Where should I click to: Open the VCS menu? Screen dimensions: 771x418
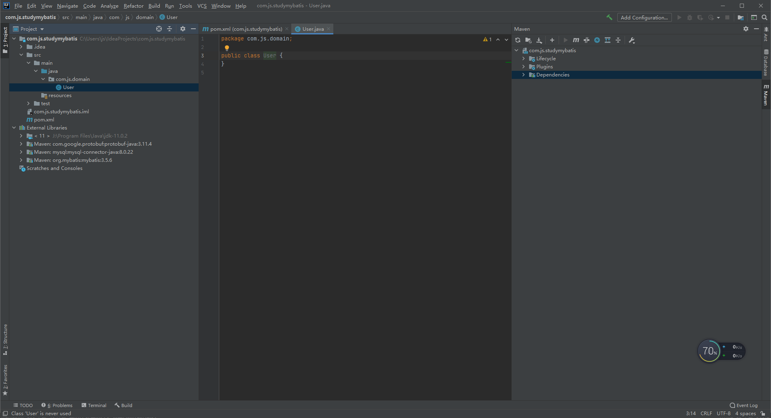coord(202,6)
